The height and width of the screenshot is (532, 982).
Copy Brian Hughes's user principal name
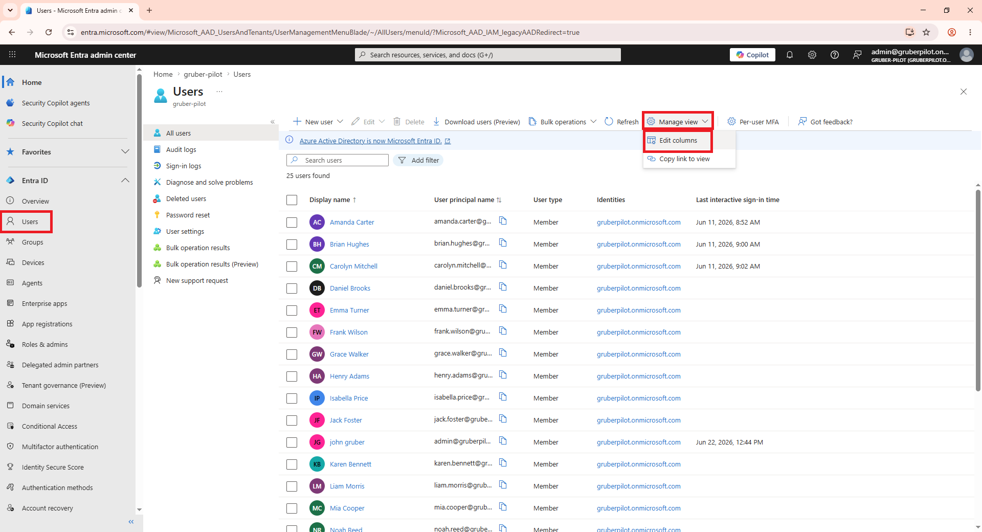point(503,243)
